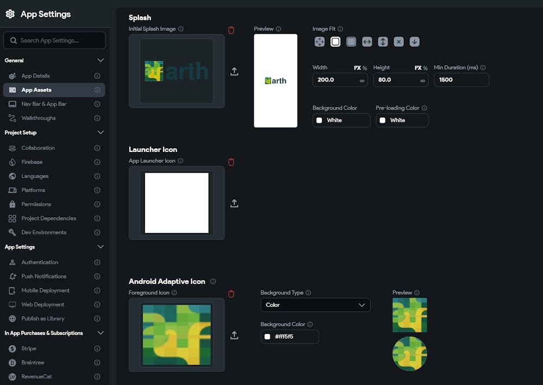
Task: Open the Background Type dropdown
Action: 315,305
